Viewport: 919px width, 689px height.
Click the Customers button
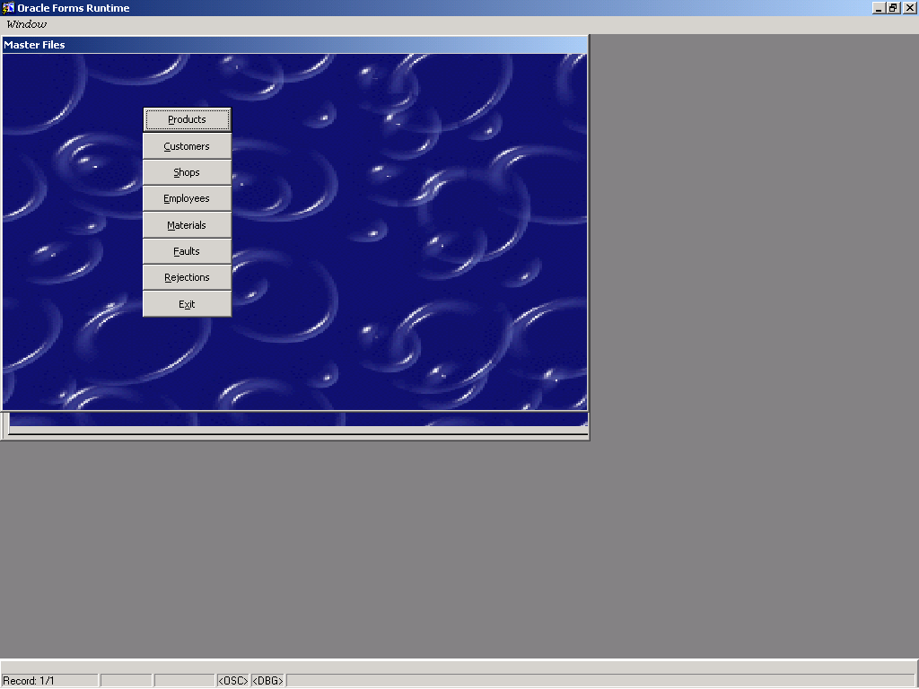pyautogui.click(x=187, y=146)
